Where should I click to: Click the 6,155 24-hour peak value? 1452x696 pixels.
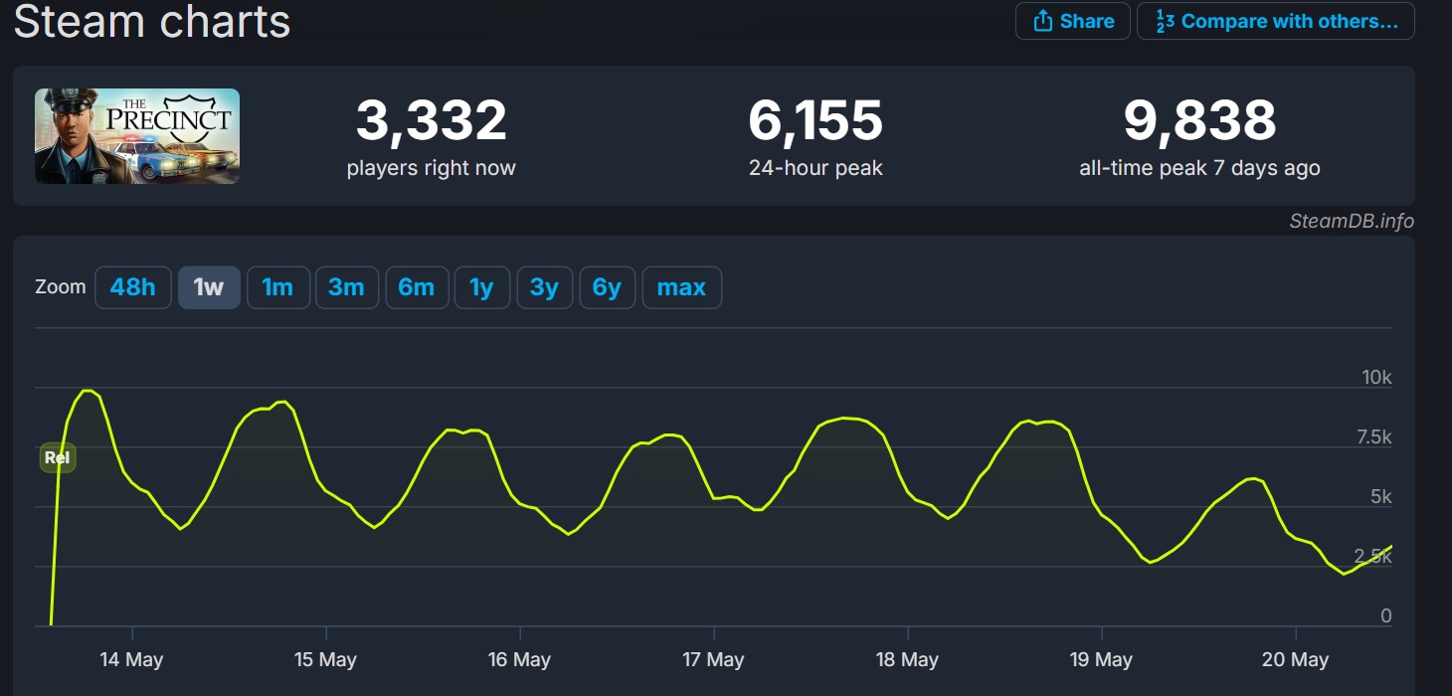click(x=816, y=120)
